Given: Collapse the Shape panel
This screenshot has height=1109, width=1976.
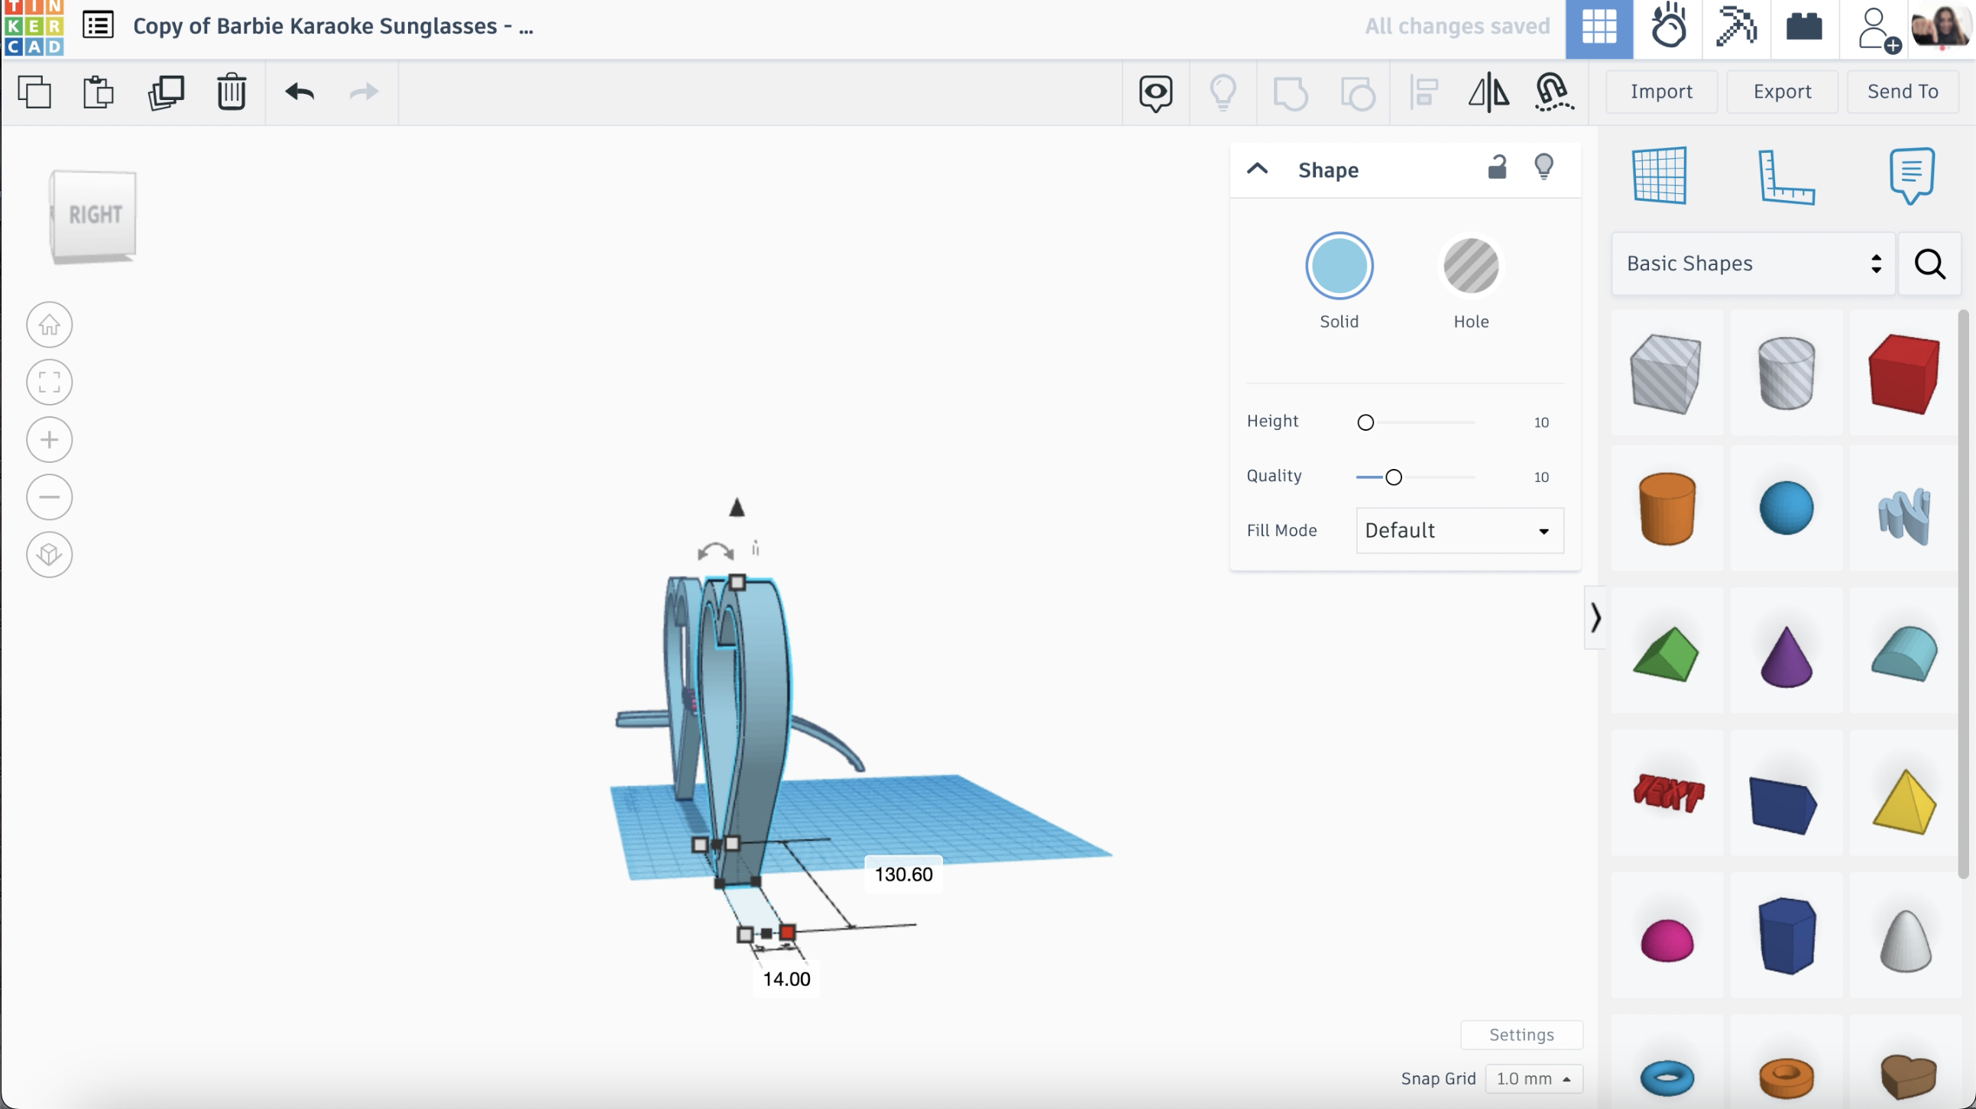Looking at the screenshot, I should pyautogui.click(x=1257, y=169).
